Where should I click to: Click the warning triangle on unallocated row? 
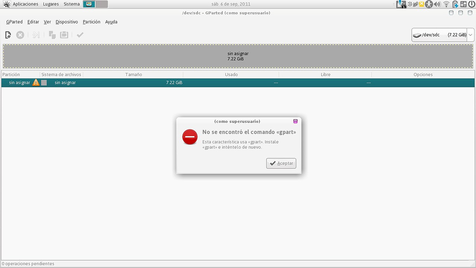[x=36, y=83]
